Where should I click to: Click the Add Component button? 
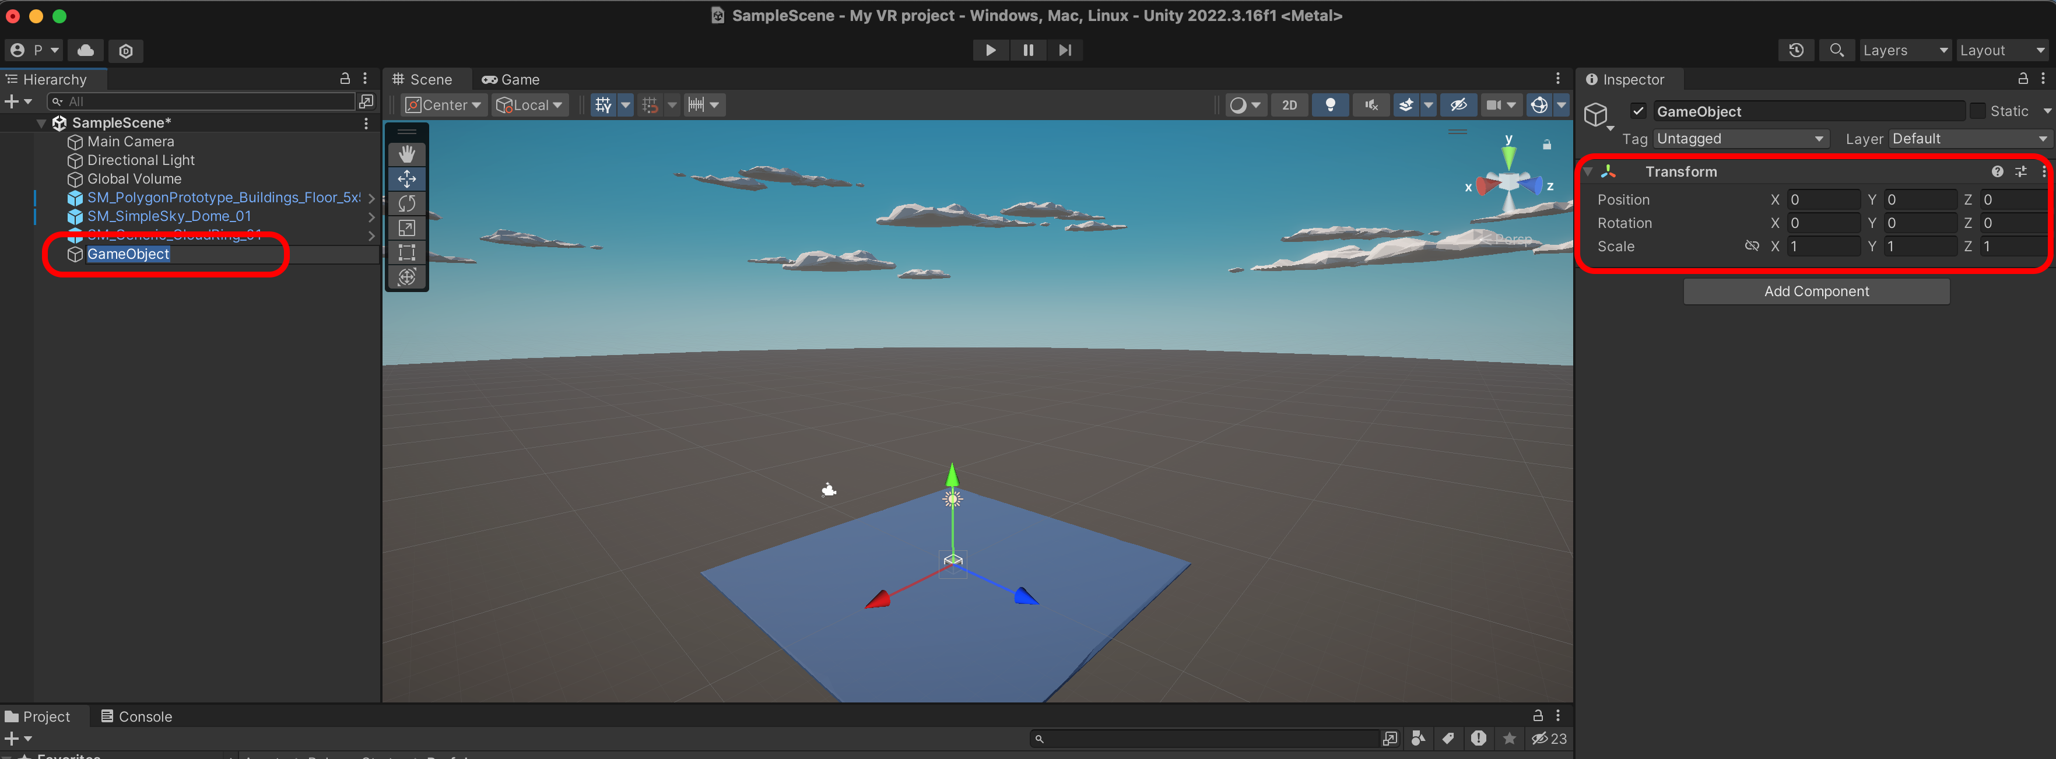pos(1816,291)
